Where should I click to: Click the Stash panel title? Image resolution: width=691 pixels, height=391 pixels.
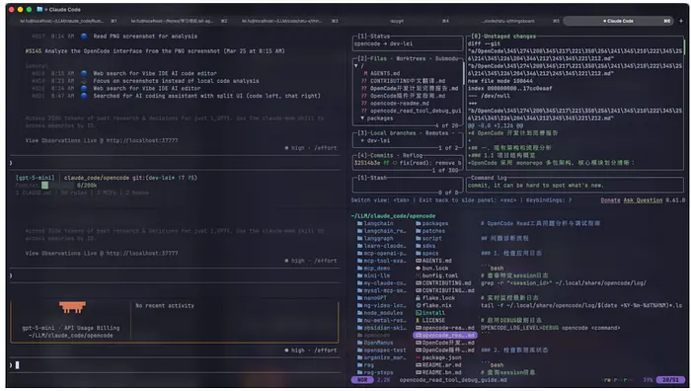click(372, 178)
